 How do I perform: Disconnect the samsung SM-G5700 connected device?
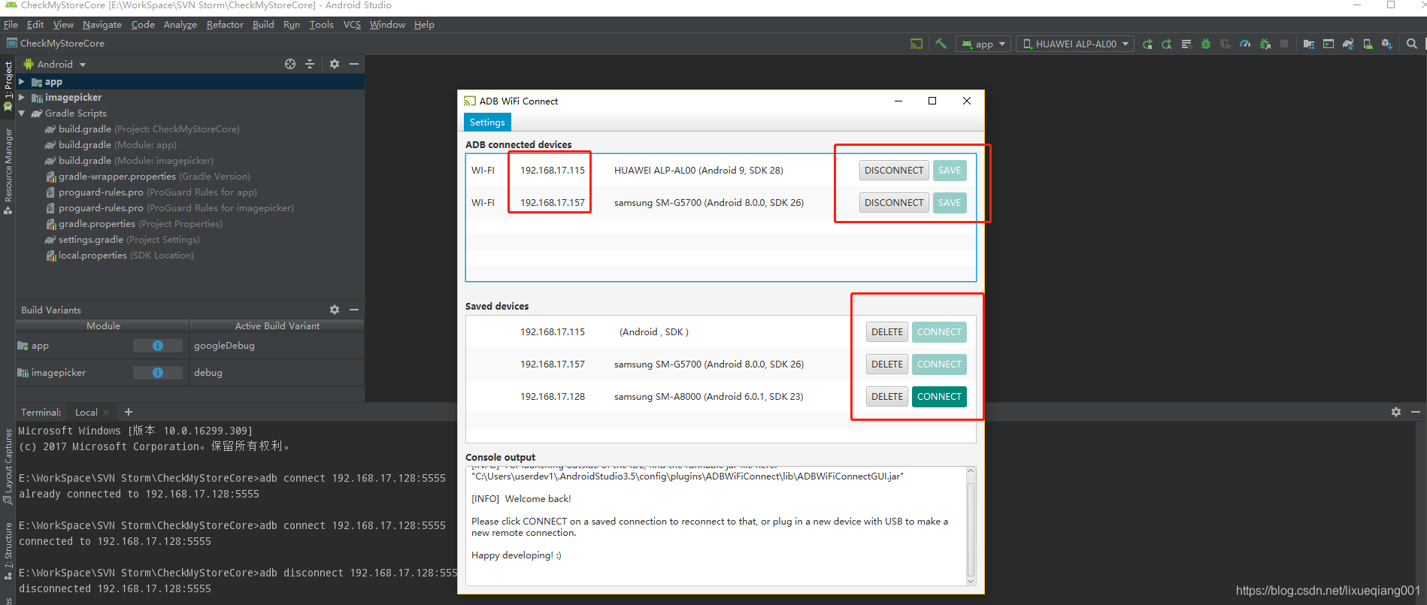894,203
